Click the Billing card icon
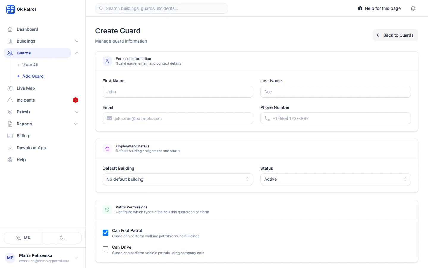 coord(10,136)
